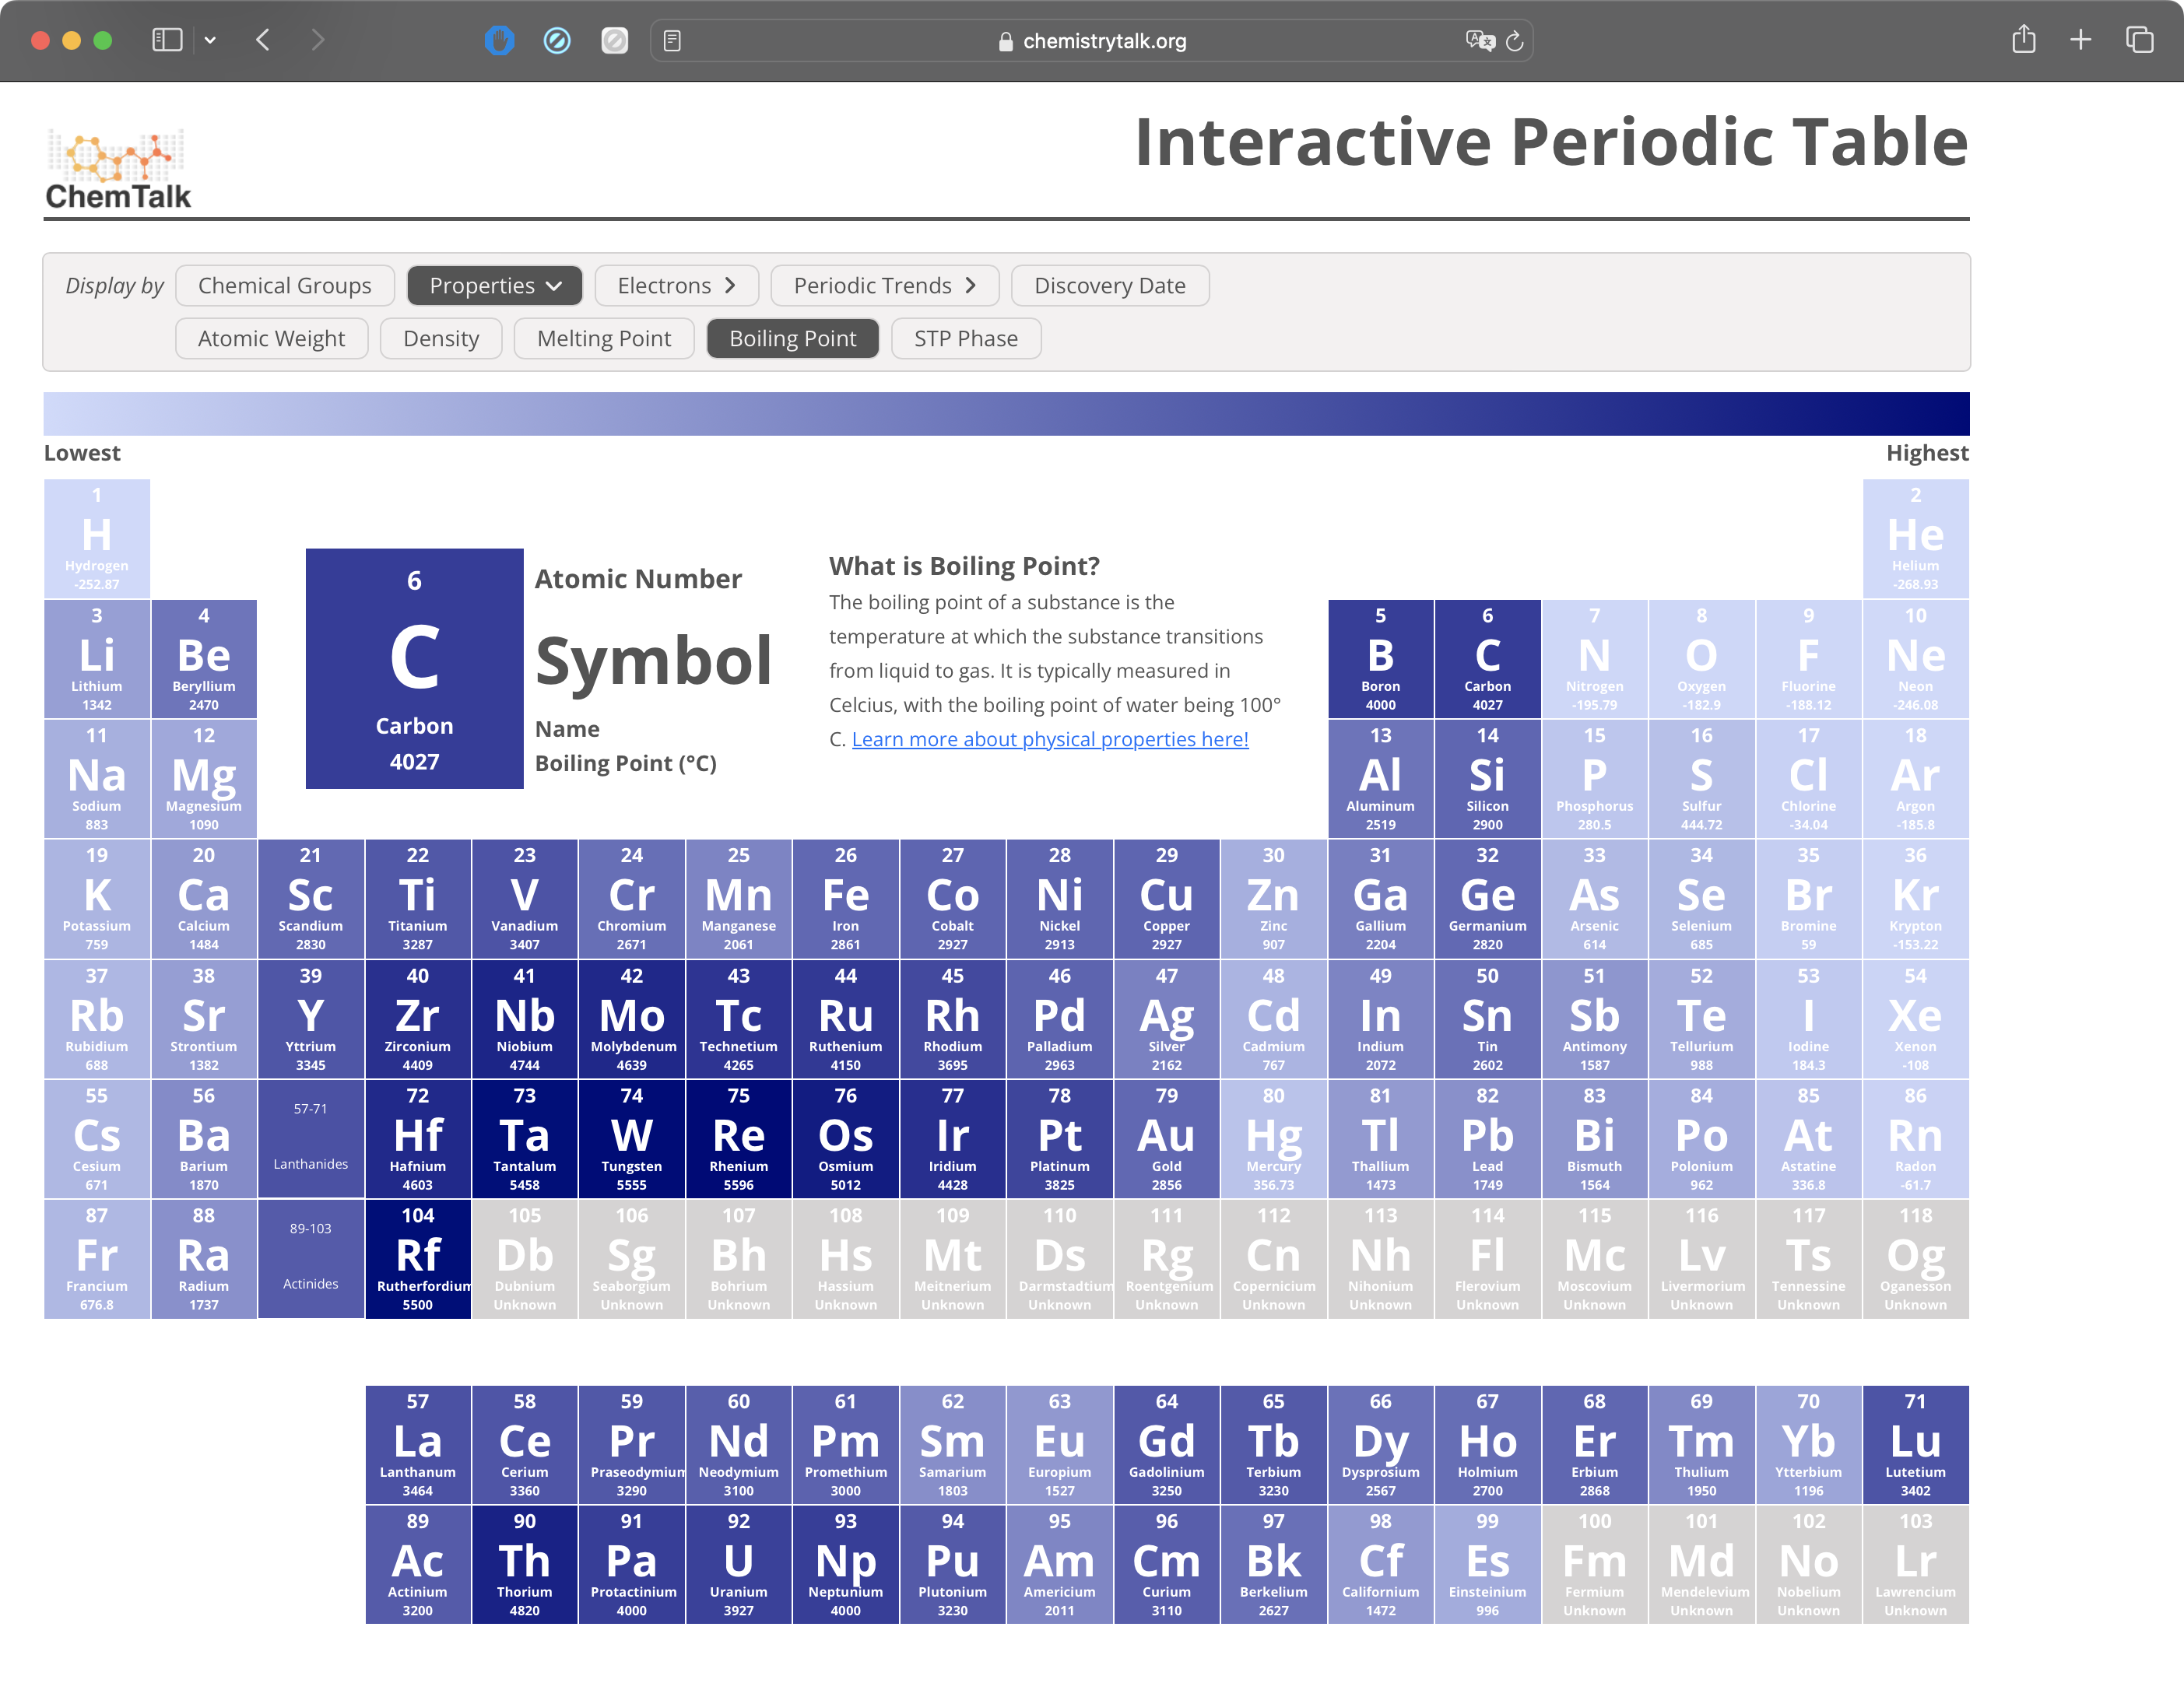Select the Helium element tile
2184x1704 pixels.
[x=1915, y=538]
